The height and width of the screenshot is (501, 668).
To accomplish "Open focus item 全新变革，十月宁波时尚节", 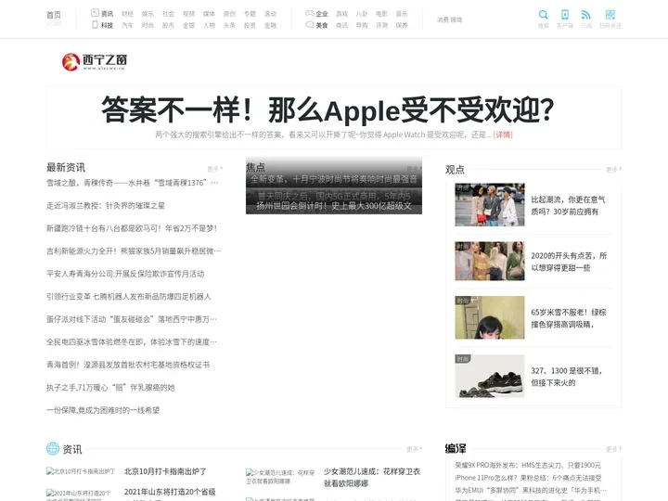I will [334, 179].
